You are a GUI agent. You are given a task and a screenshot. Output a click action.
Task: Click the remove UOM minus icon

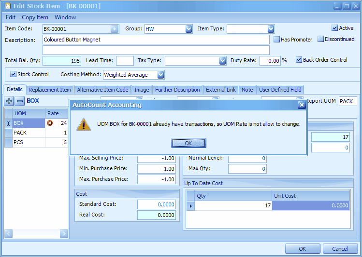coord(20,101)
